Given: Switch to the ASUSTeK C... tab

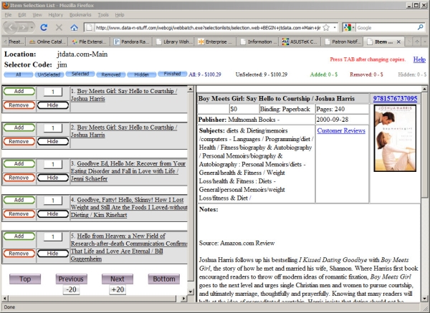Looking at the screenshot, I should coord(300,42).
